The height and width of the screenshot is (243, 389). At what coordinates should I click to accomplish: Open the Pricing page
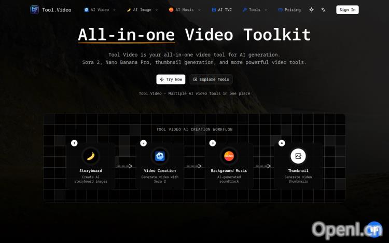pyautogui.click(x=289, y=10)
